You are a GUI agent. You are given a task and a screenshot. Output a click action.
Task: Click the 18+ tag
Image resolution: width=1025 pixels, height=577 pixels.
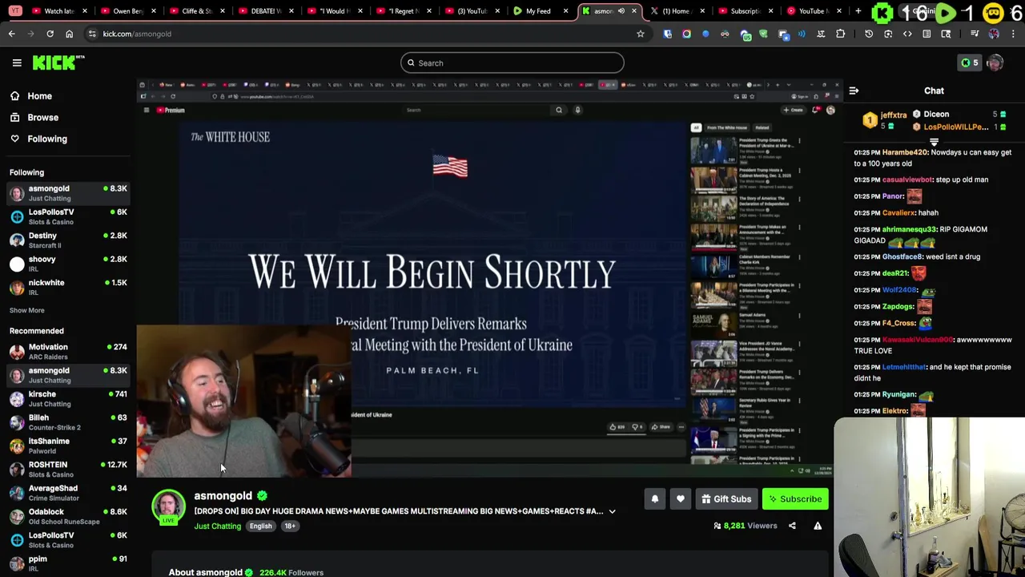click(290, 526)
